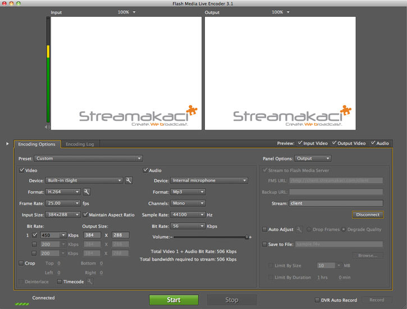
Task: Open the audio Device dropdown
Action: click(209, 180)
